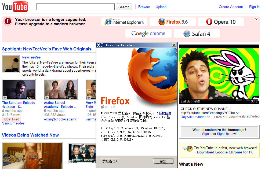Open the NewTeeVee channel link
The height and width of the screenshot is (169, 265).
click(31, 57)
